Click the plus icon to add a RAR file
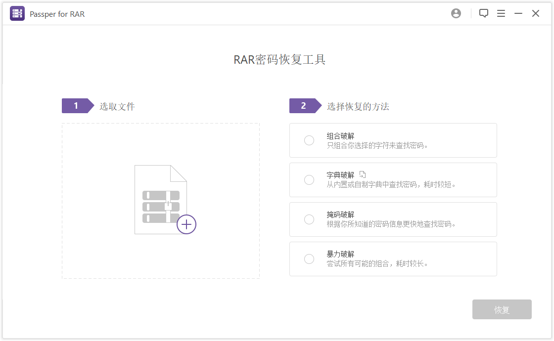The image size is (554, 341). pos(186,224)
